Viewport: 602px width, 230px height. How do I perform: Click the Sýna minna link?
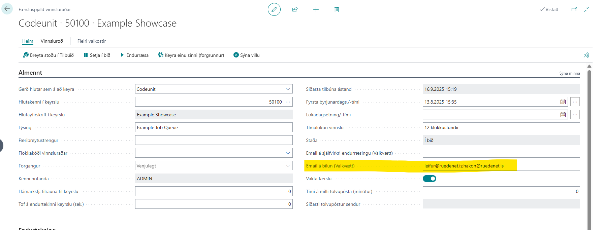(x=569, y=73)
